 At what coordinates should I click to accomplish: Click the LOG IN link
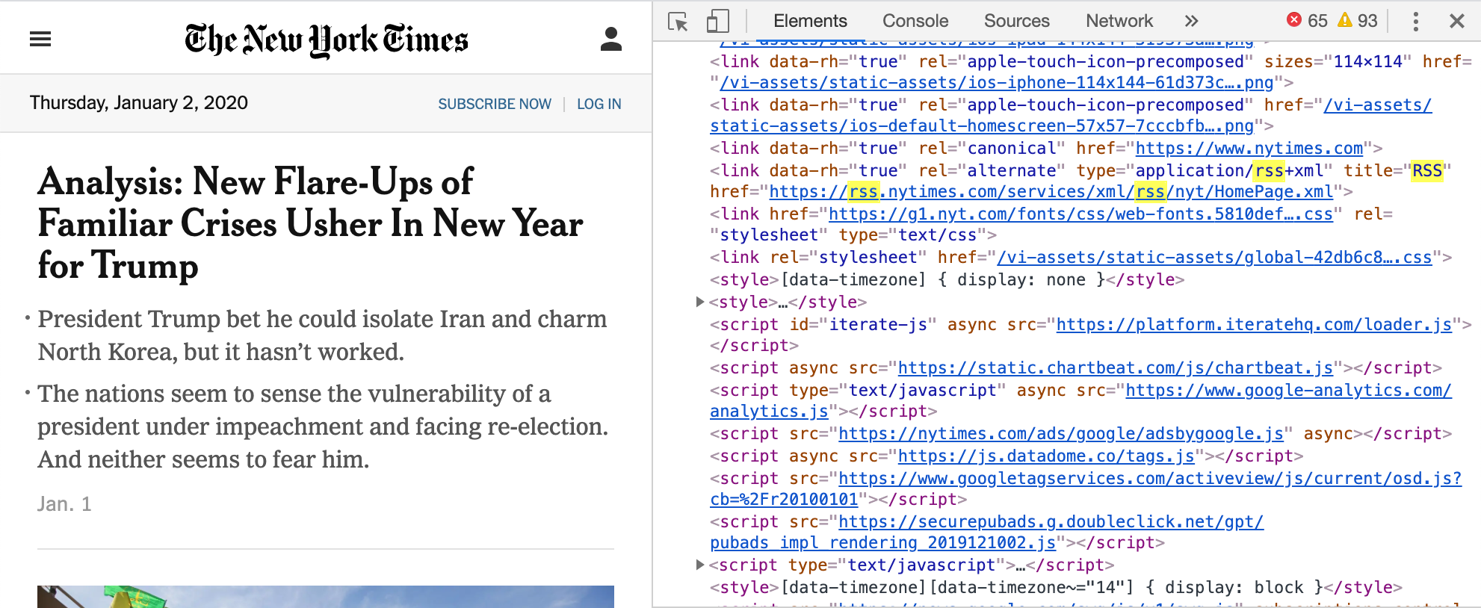click(x=599, y=104)
